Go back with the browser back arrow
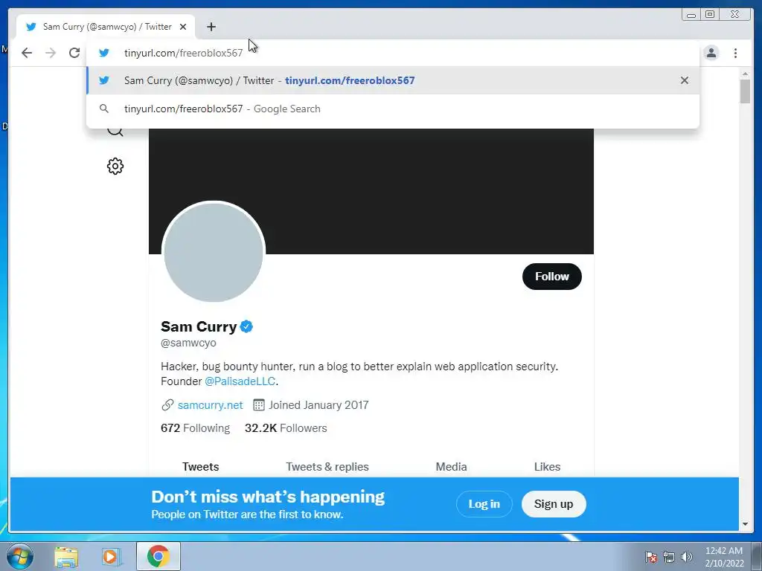Screen dimensions: 762x571 [27, 53]
